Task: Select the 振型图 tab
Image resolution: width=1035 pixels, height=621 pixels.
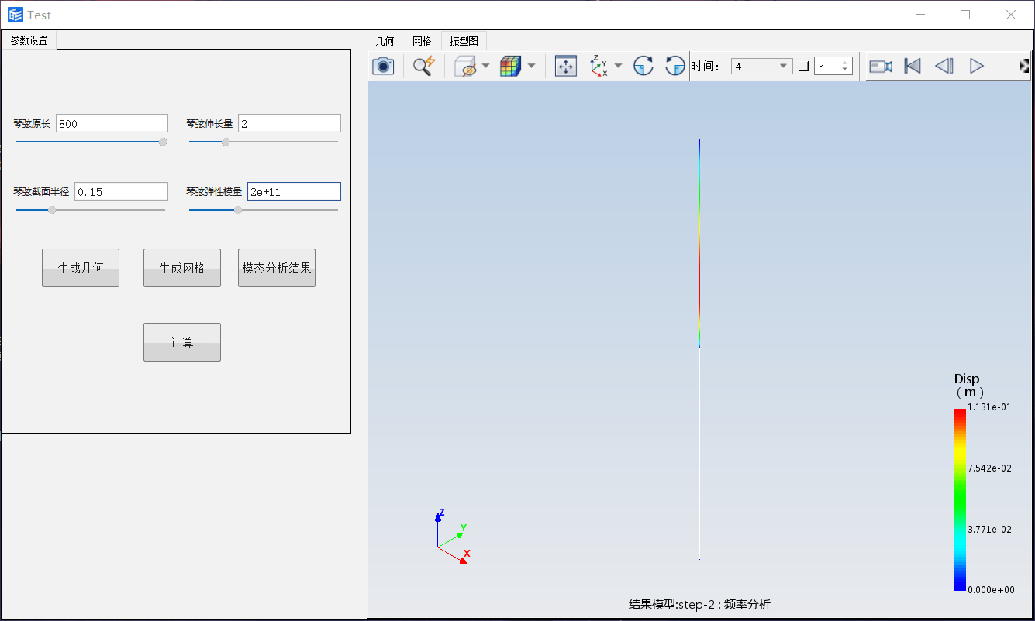Action: tap(464, 41)
